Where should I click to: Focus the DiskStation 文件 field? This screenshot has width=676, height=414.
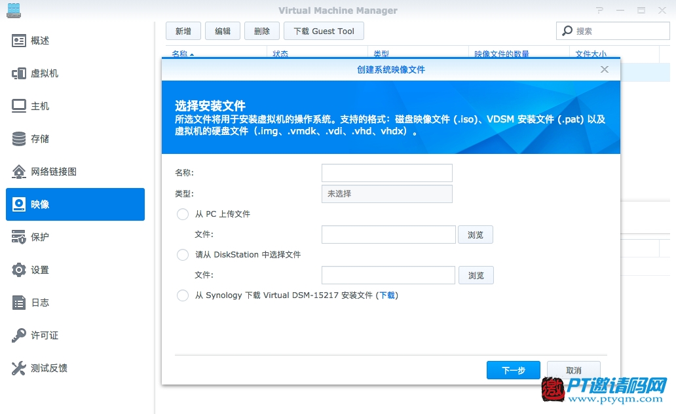[388, 275]
